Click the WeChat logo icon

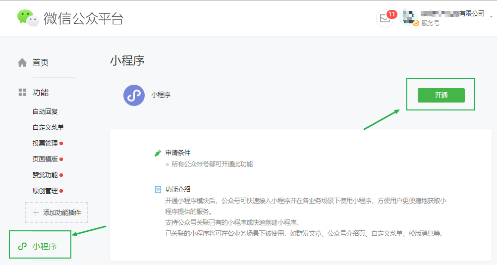point(28,18)
